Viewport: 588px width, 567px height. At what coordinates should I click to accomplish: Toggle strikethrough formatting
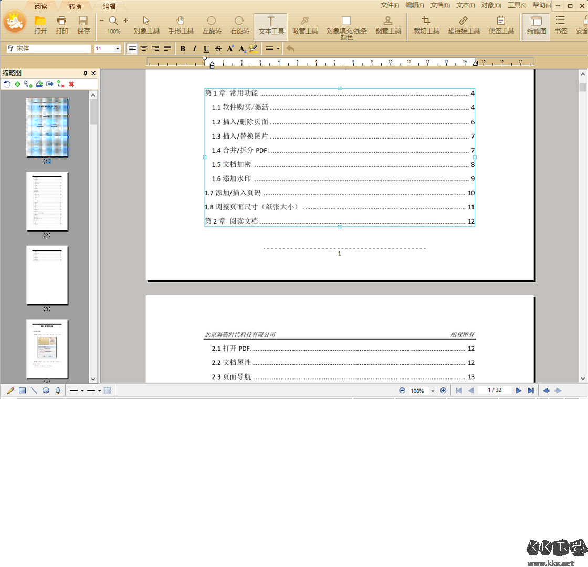(218, 48)
